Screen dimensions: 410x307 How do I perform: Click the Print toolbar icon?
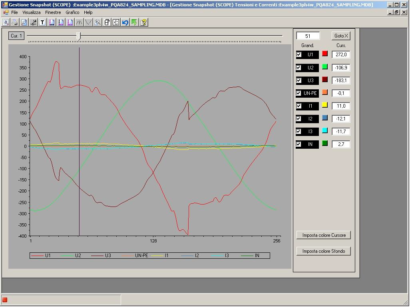15,22
